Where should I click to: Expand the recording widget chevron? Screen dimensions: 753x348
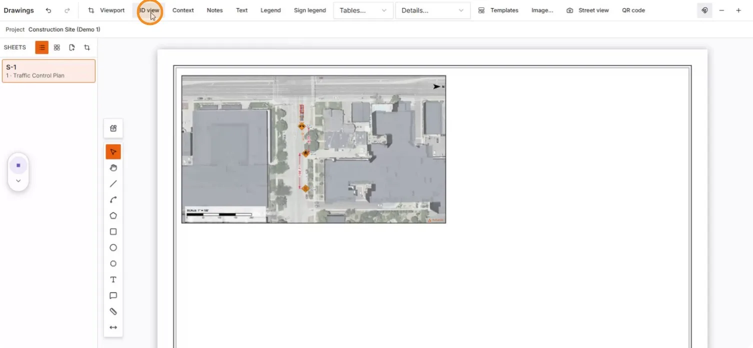18,181
